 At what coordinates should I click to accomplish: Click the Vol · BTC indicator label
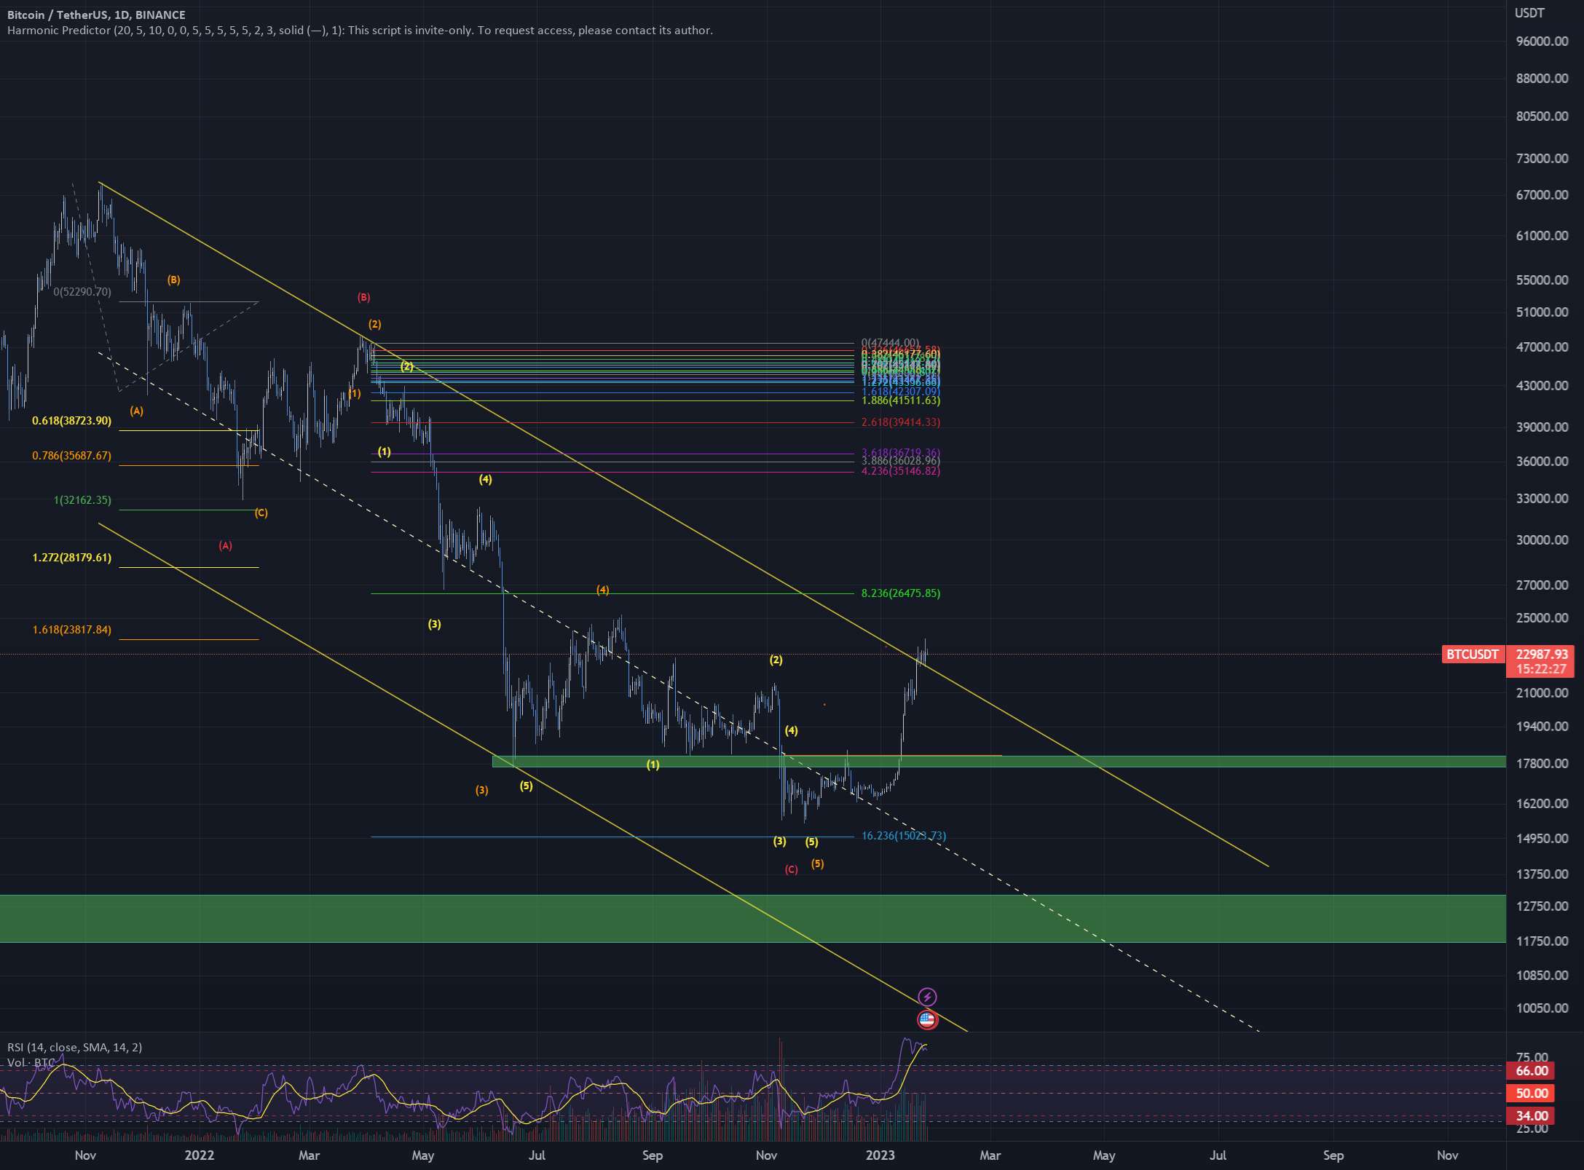tap(31, 1063)
